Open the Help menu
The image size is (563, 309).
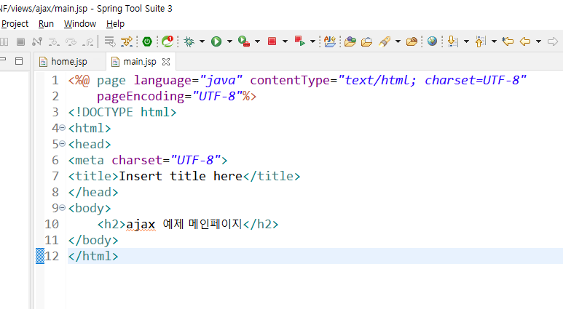click(115, 24)
